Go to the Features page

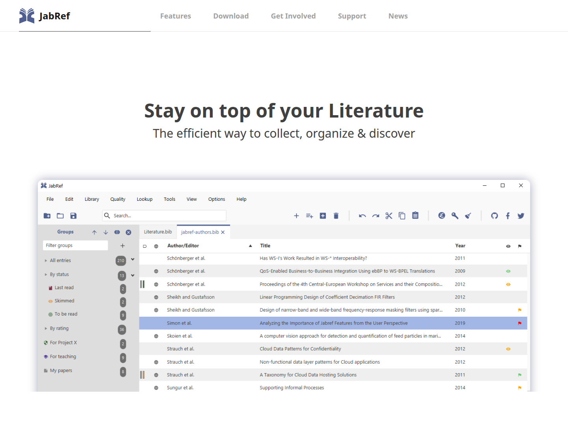[176, 16]
